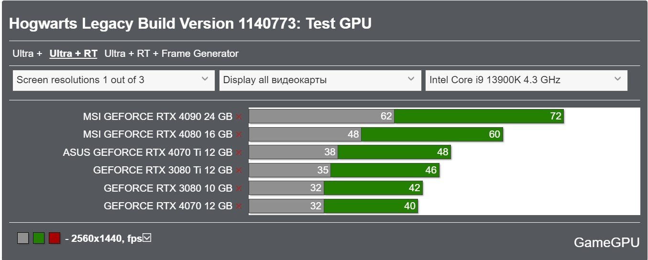Click red X beside RTX 3080 Ti 12 GB
Screen dimensions: 648x260
pos(239,170)
